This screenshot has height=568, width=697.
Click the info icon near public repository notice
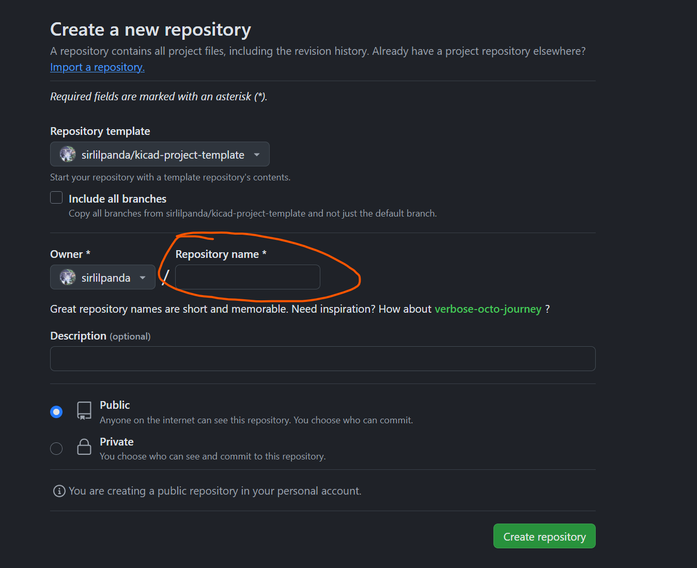click(59, 491)
